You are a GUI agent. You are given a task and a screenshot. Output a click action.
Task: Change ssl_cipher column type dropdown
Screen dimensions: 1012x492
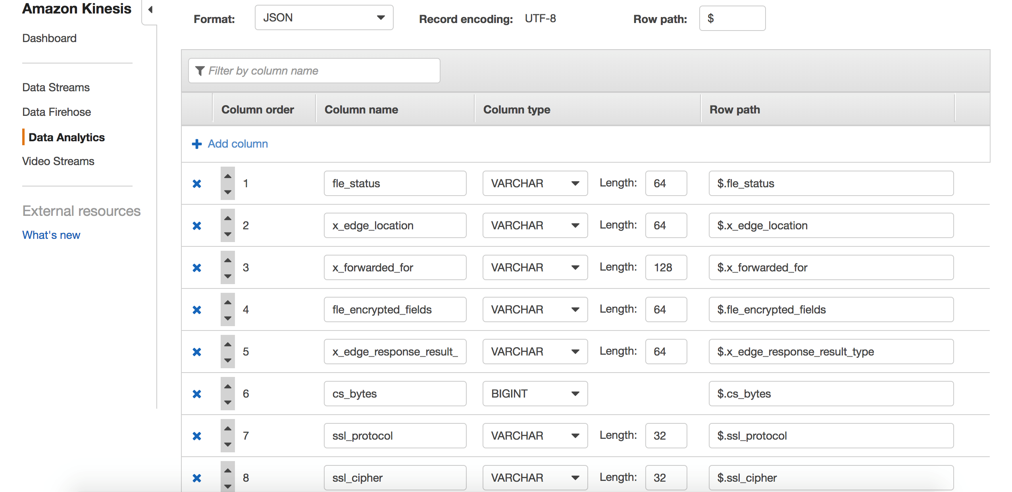tap(535, 477)
